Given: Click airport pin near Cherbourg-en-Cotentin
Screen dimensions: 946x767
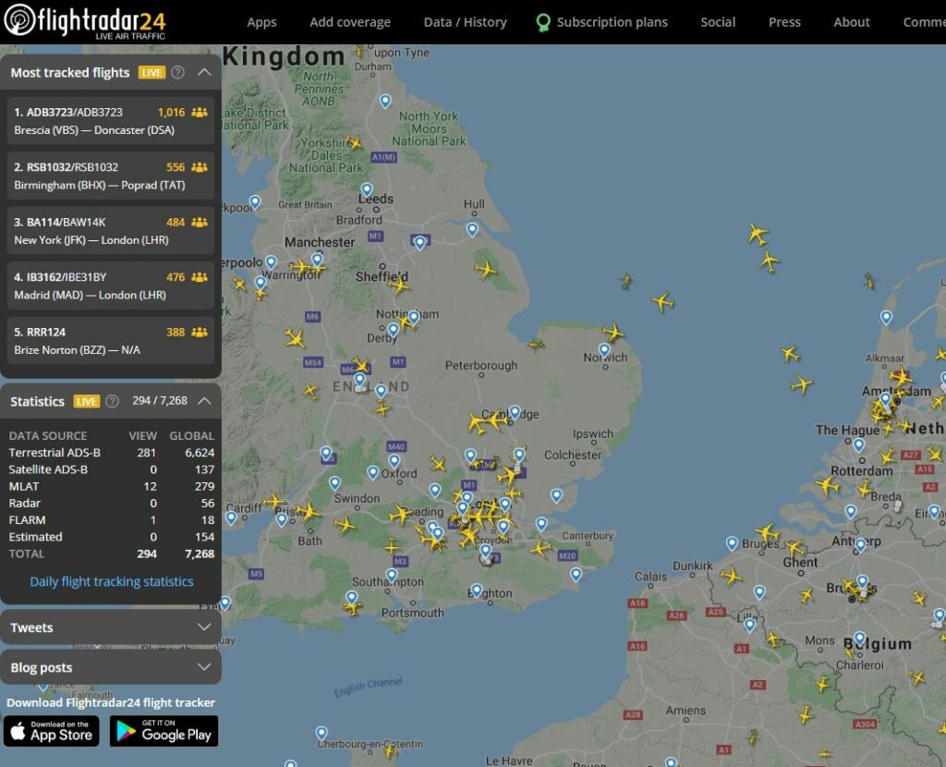Looking at the screenshot, I should [x=321, y=733].
